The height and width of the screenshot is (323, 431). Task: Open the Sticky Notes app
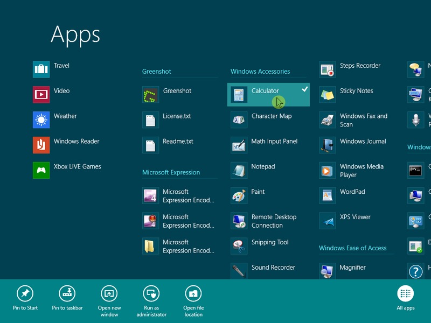tap(328, 95)
